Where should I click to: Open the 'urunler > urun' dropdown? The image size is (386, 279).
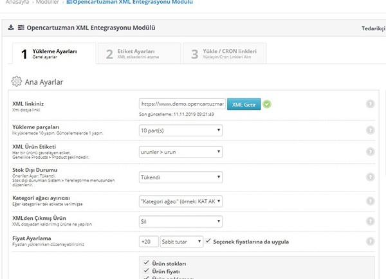[x=181, y=152]
